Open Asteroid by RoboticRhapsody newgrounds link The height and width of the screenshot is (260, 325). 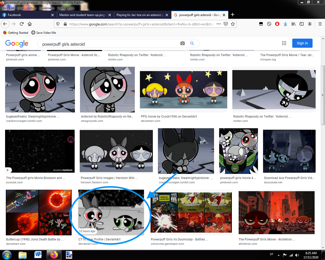tap(107, 117)
